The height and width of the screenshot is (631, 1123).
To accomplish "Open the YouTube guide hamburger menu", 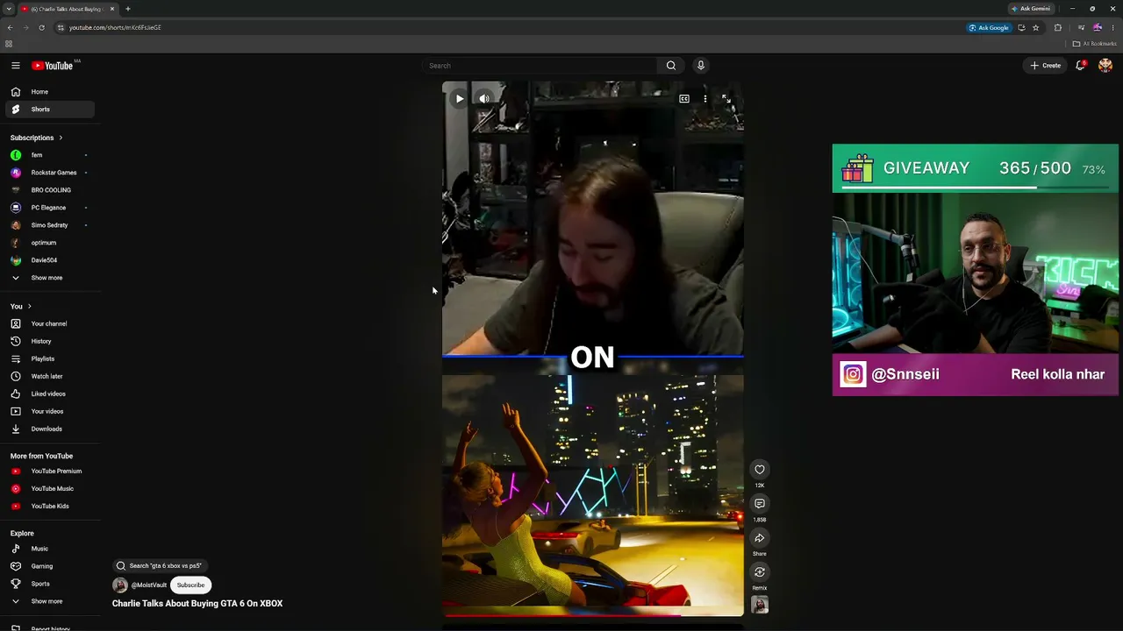I will tap(16, 66).
